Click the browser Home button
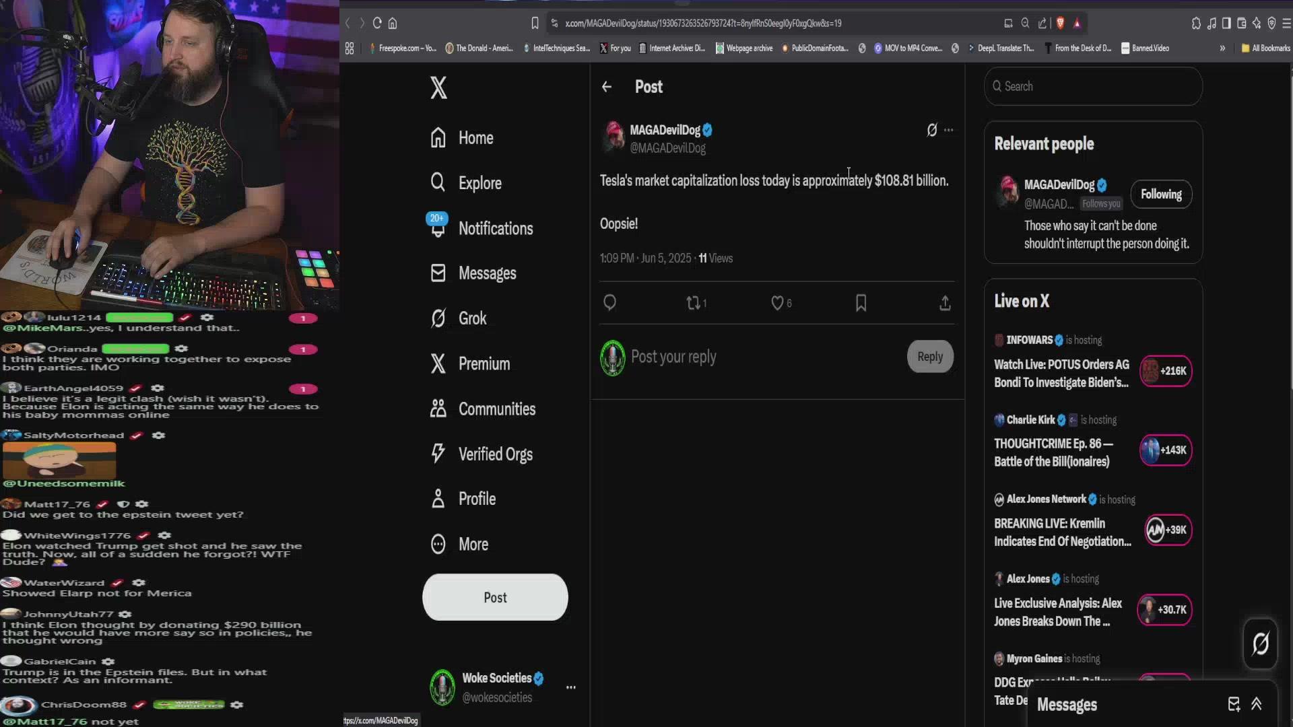The image size is (1293, 727). pos(393,23)
